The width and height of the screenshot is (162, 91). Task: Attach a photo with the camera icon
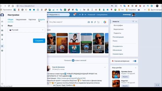pos(89,22)
